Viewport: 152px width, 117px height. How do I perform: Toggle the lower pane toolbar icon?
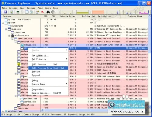coord(27,12)
